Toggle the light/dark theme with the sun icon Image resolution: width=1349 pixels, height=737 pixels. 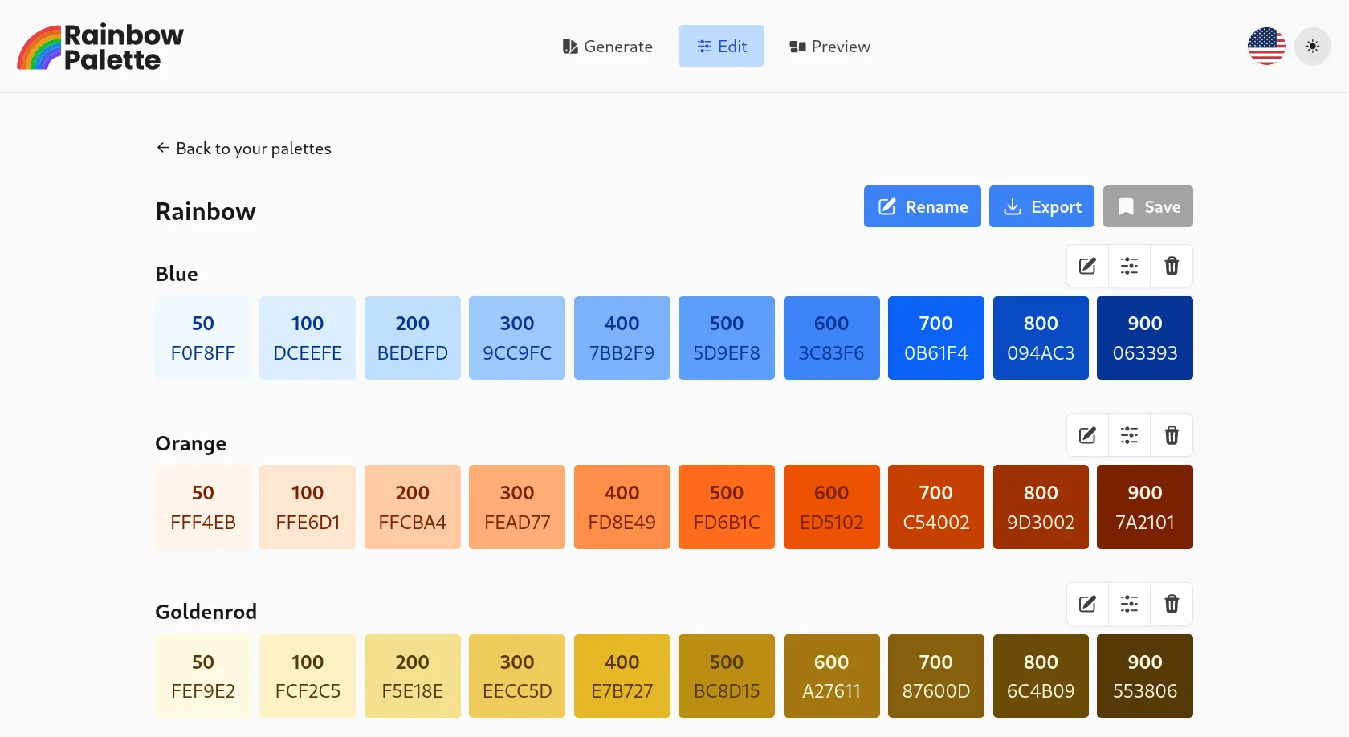point(1312,46)
